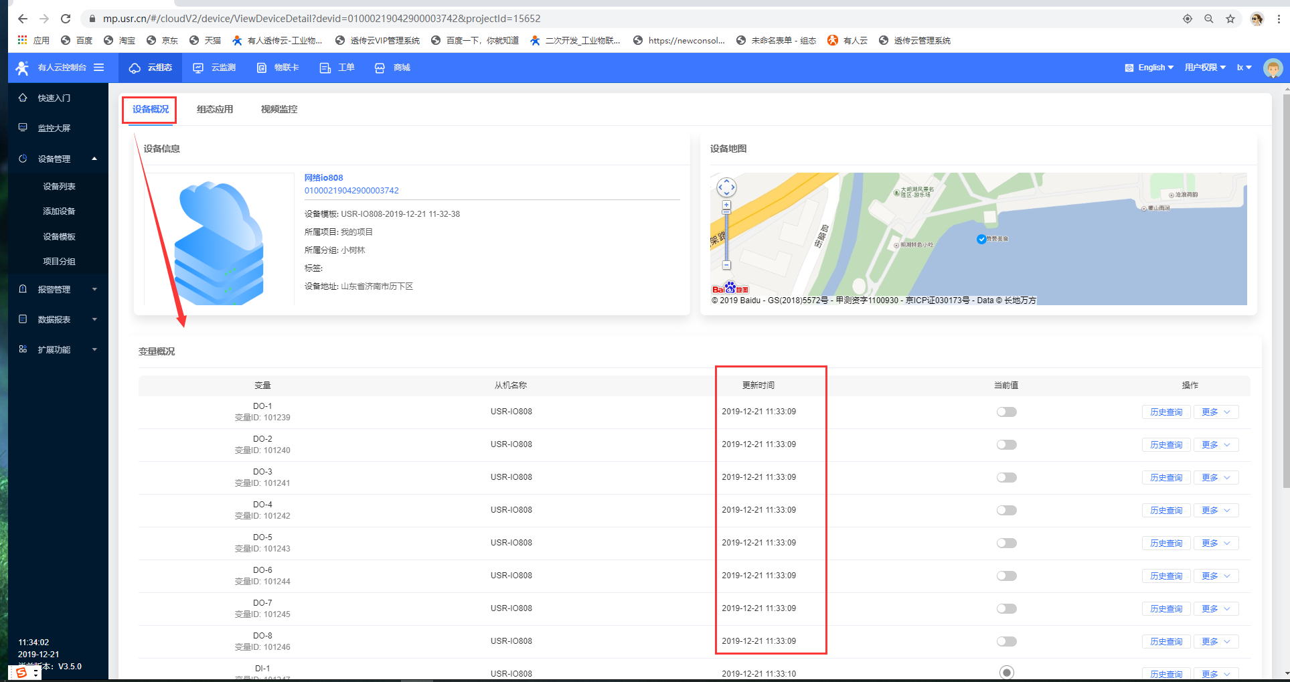This screenshot has height=682, width=1290.
Task: Open 更多 dropdown for DO-1
Action: coord(1216,412)
